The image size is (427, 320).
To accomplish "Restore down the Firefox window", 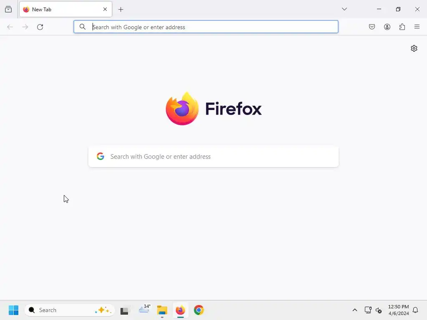I will [398, 9].
